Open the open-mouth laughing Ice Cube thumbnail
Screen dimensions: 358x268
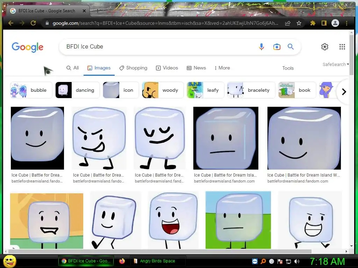click(x=173, y=220)
